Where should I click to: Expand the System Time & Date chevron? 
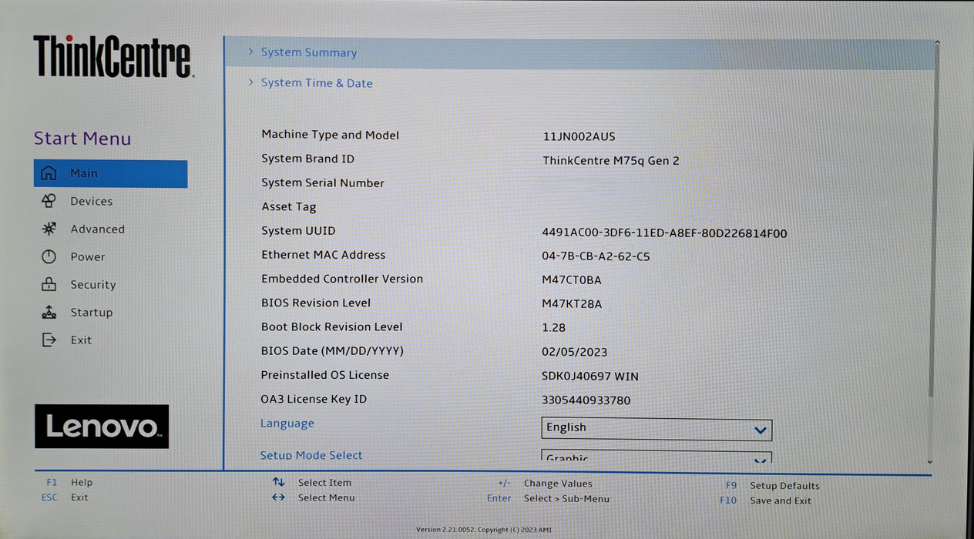click(x=250, y=82)
